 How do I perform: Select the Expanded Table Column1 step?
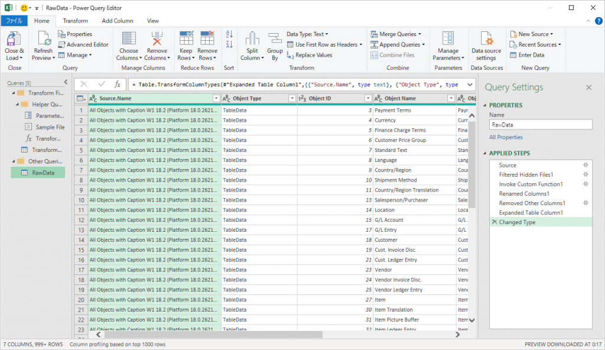tap(541, 212)
